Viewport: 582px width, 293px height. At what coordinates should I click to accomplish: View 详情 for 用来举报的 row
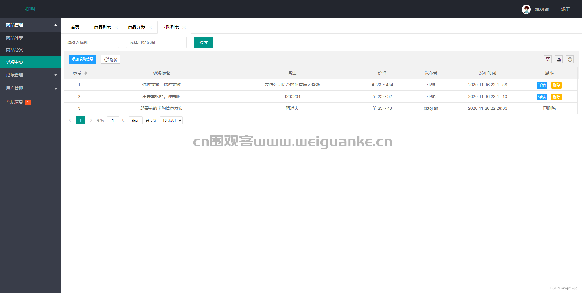542,97
